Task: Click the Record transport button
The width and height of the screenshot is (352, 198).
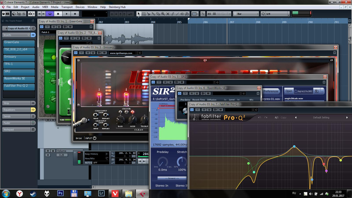Action: click(x=75, y=14)
